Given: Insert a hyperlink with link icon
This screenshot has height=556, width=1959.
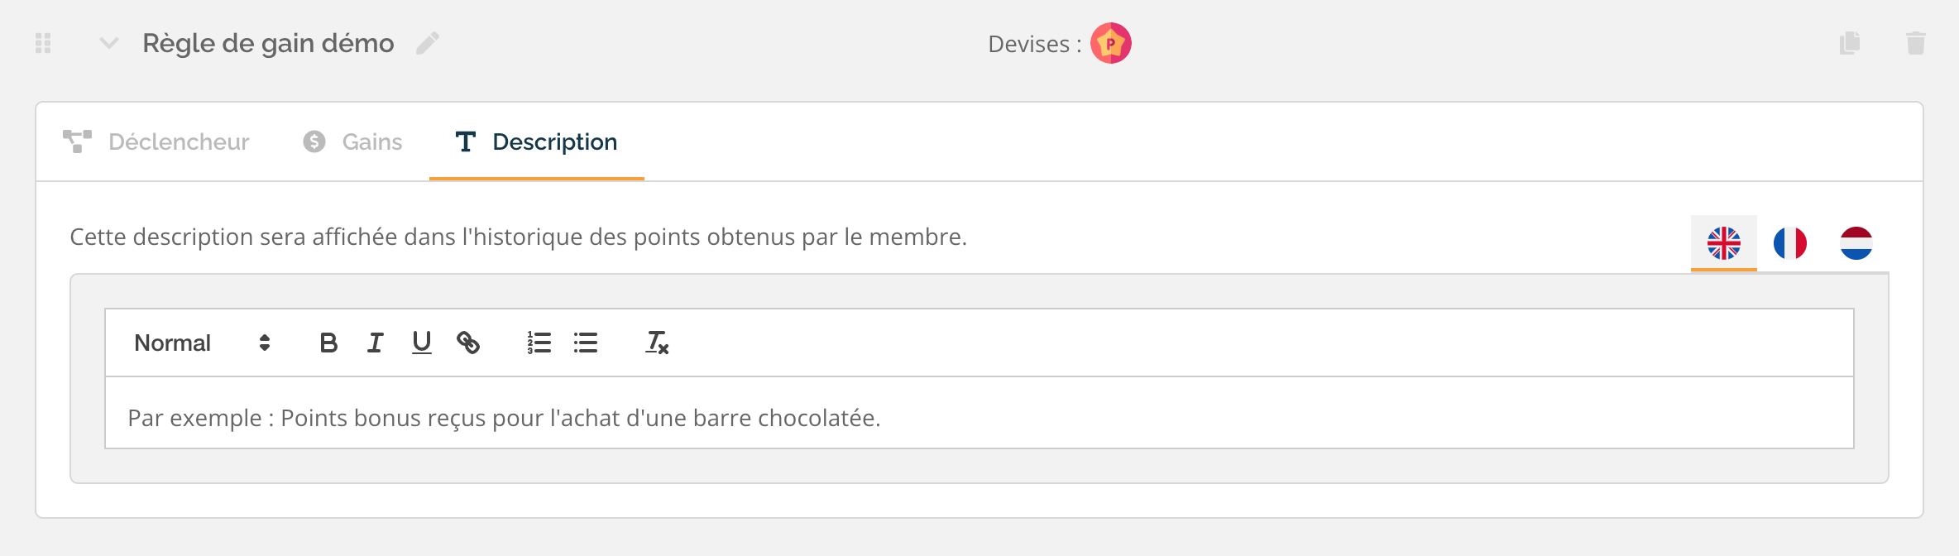Looking at the screenshot, I should [468, 343].
